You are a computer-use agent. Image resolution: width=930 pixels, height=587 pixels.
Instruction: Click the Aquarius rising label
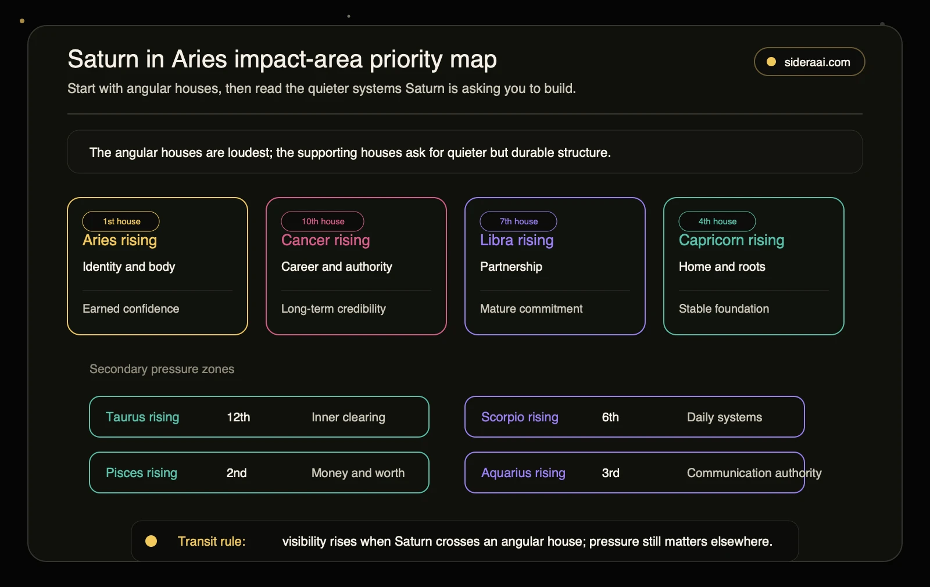point(523,473)
